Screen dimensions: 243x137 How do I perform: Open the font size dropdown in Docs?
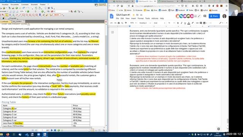pyautogui.click(x=171, y=23)
